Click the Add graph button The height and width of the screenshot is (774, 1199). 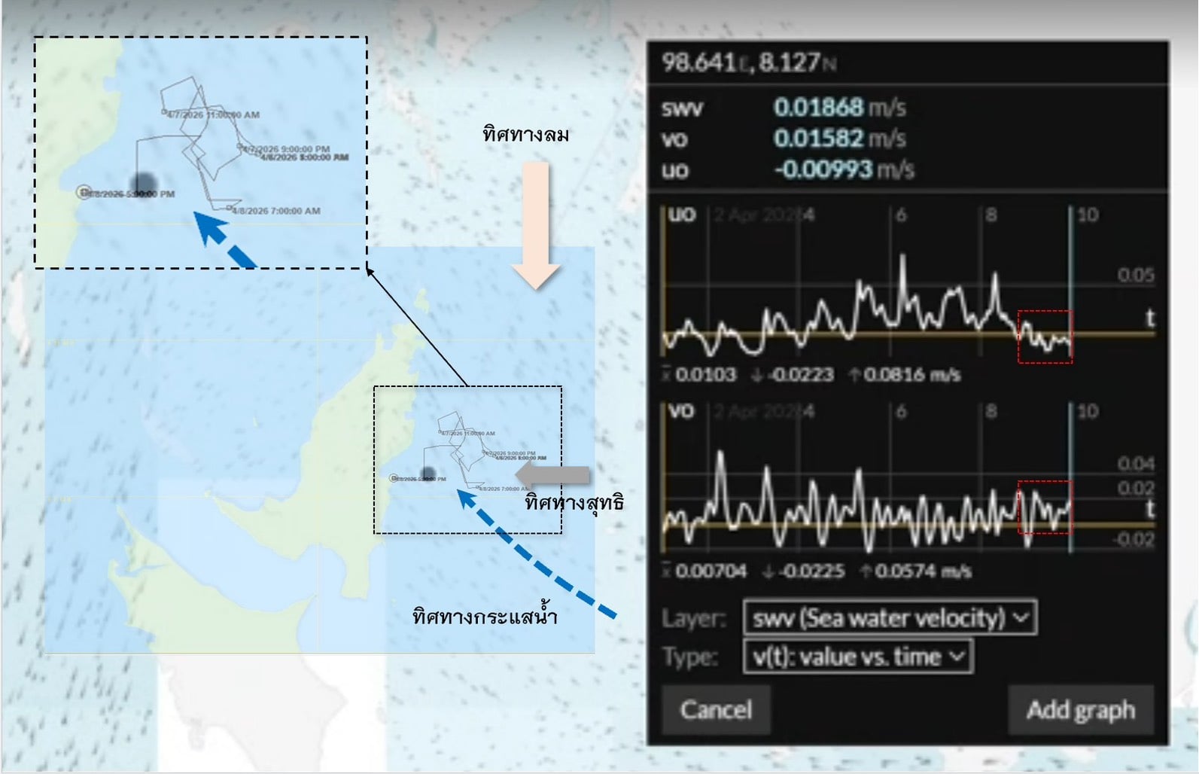pos(1080,709)
